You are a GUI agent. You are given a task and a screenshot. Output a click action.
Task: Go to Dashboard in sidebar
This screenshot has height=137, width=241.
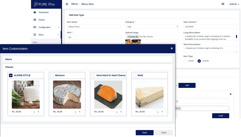[43, 12]
